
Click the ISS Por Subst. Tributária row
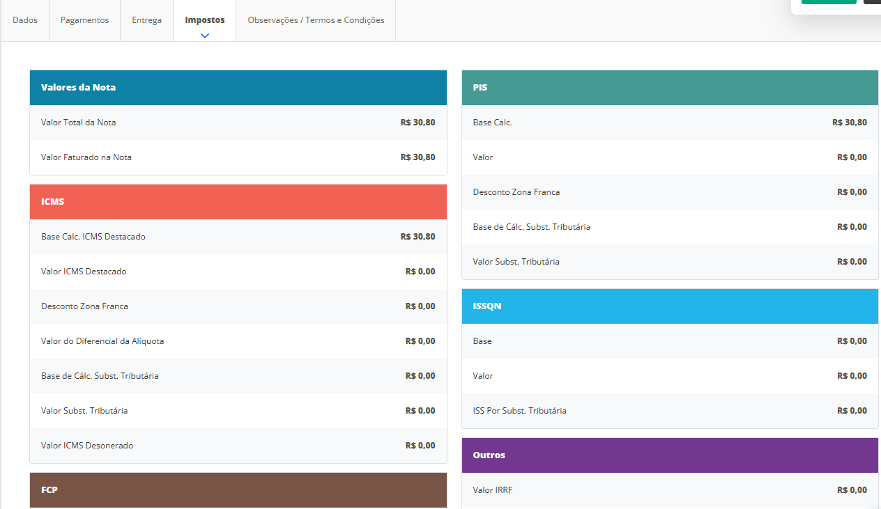(x=669, y=411)
